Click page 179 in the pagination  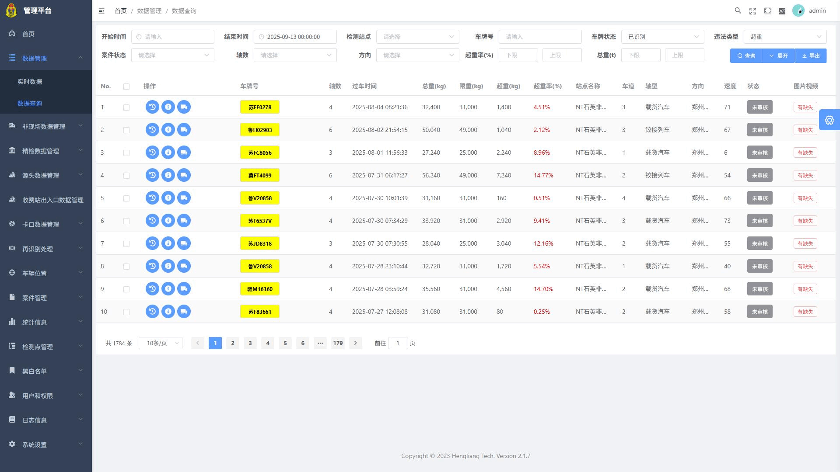point(338,343)
